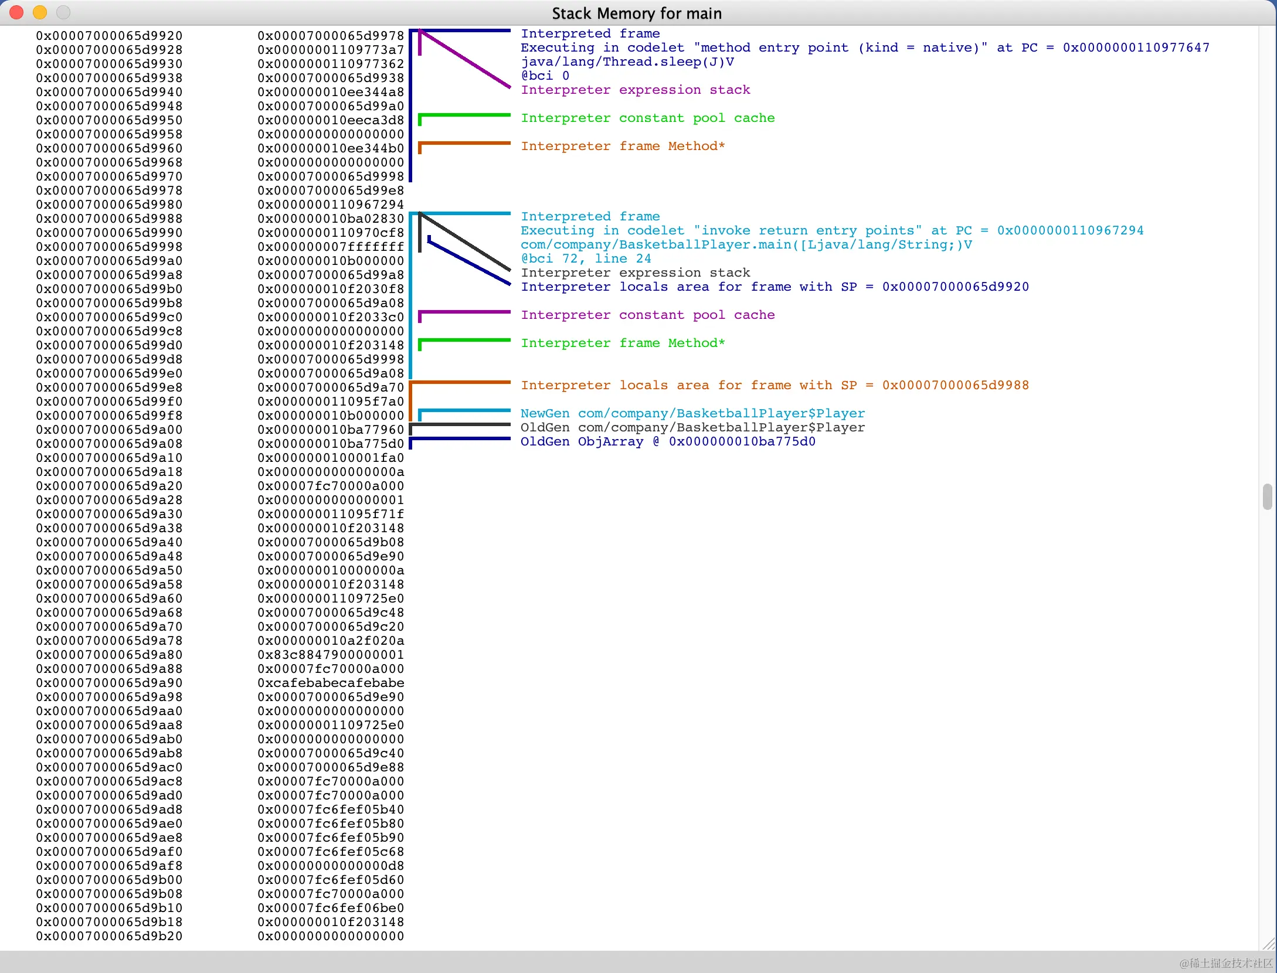Click the memory value 0x000000010ba775d0
The height and width of the screenshot is (973, 1277).
(x=331, y=444)
